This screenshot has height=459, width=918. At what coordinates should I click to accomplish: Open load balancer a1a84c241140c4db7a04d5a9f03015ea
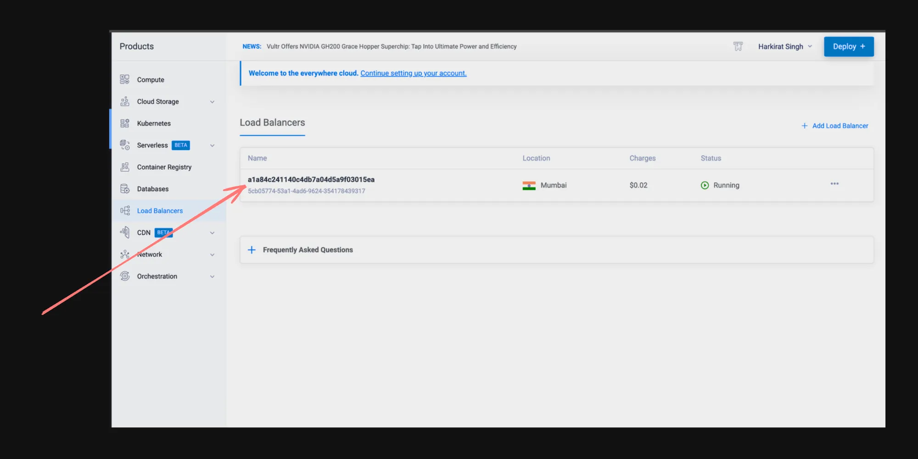311,179
